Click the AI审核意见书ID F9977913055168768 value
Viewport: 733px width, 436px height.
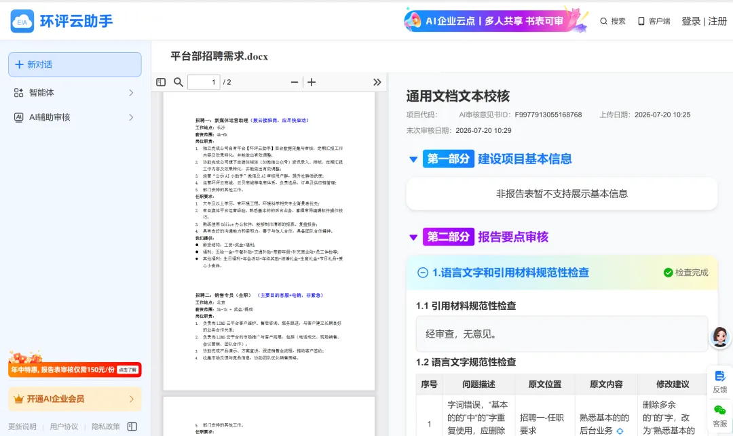pos(548,115)
